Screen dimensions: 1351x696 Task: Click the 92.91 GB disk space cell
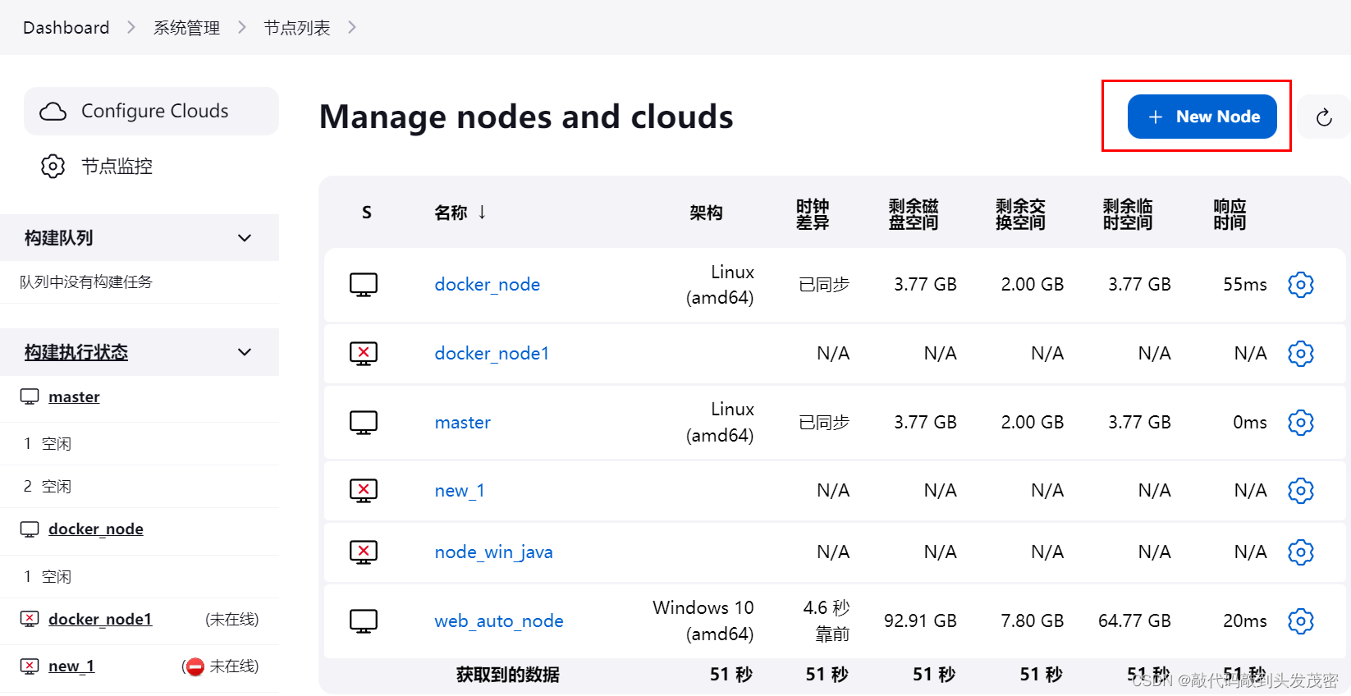[920, 621]
